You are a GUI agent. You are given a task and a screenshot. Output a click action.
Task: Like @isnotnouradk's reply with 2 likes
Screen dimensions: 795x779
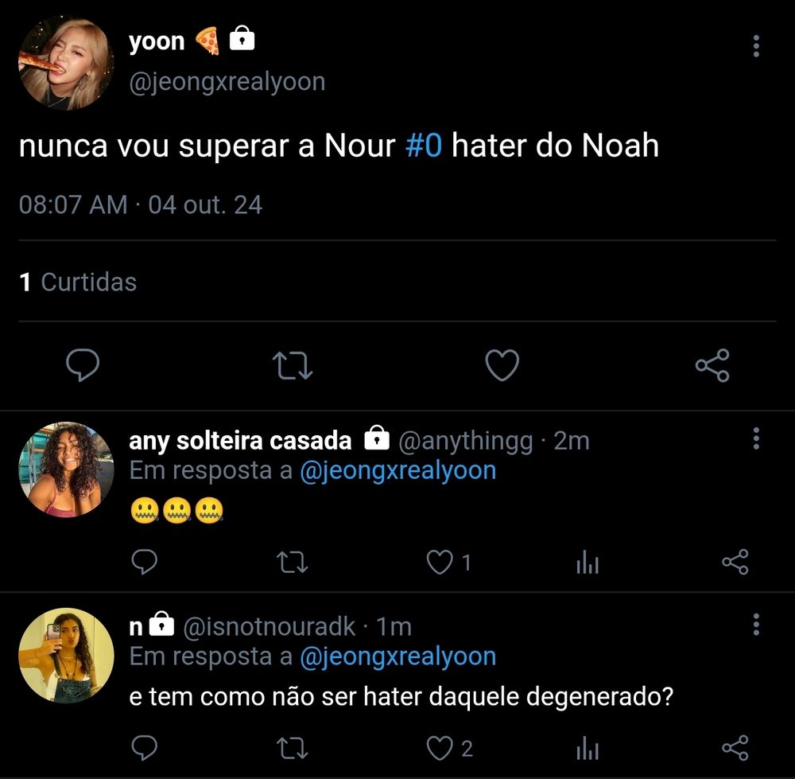click(x=440, y=747)
